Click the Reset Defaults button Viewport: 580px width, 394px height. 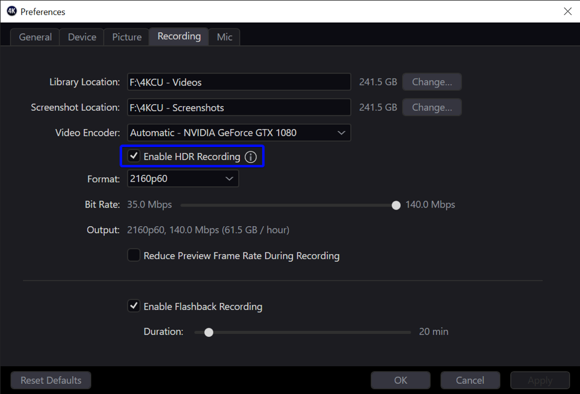51,380
